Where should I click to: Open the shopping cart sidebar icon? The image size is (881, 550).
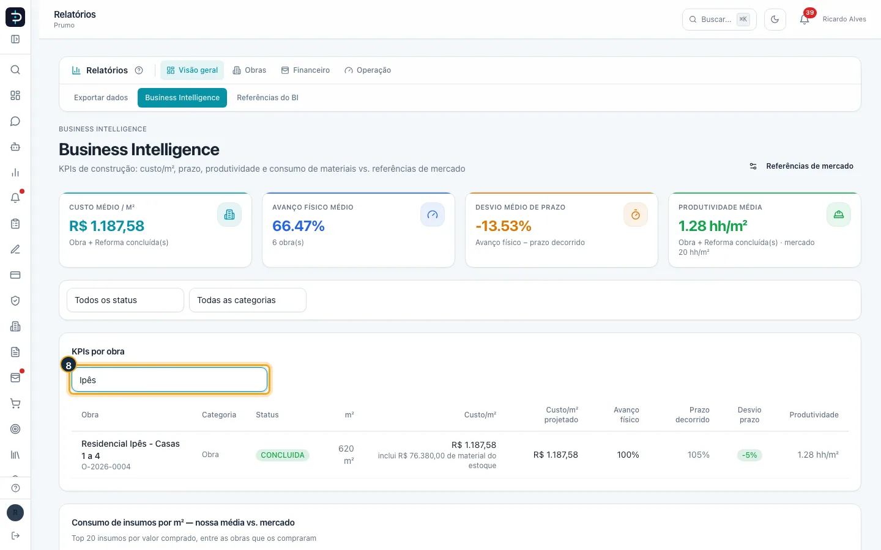pyautogui.click(x=15, y=403)
